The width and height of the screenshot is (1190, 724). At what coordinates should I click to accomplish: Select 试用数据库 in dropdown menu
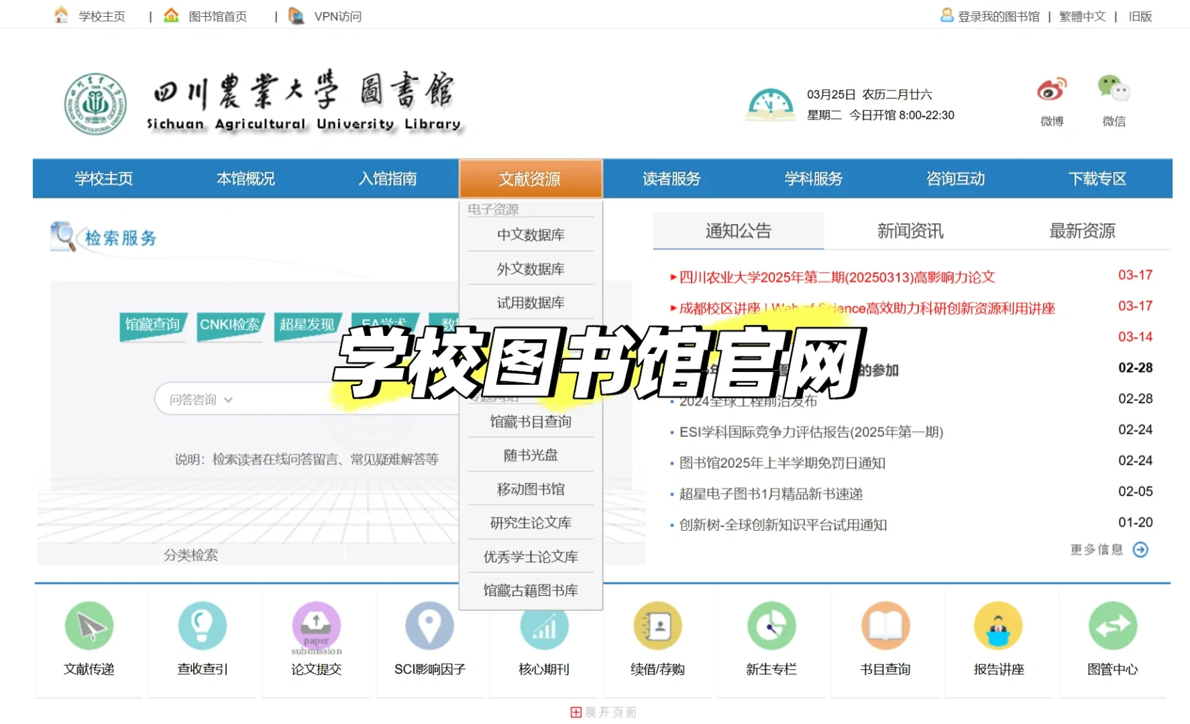click(531, 303)
